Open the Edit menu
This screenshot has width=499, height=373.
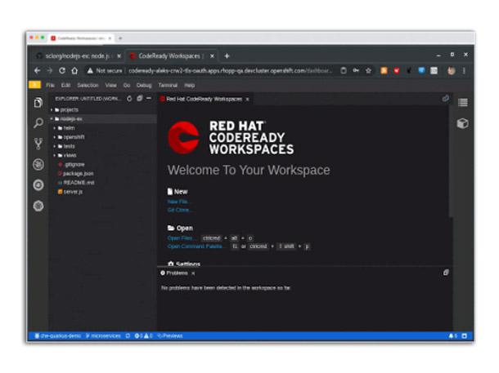coord(65,85)
